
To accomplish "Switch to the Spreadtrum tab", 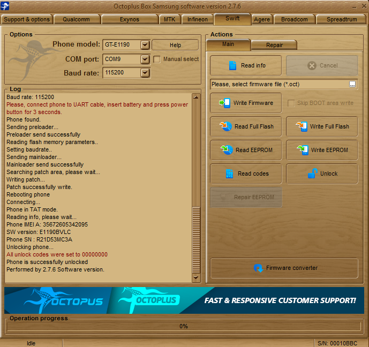I will (342, 19).
